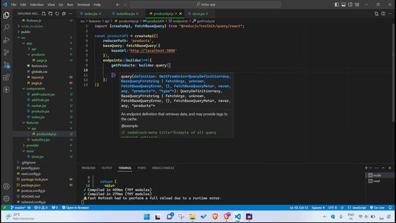Click Open In Browser in status bar
396x223 pixels.
coord(75,208)
